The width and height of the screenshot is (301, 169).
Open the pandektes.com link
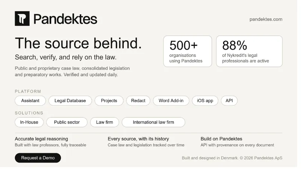(x=266, y=19)
